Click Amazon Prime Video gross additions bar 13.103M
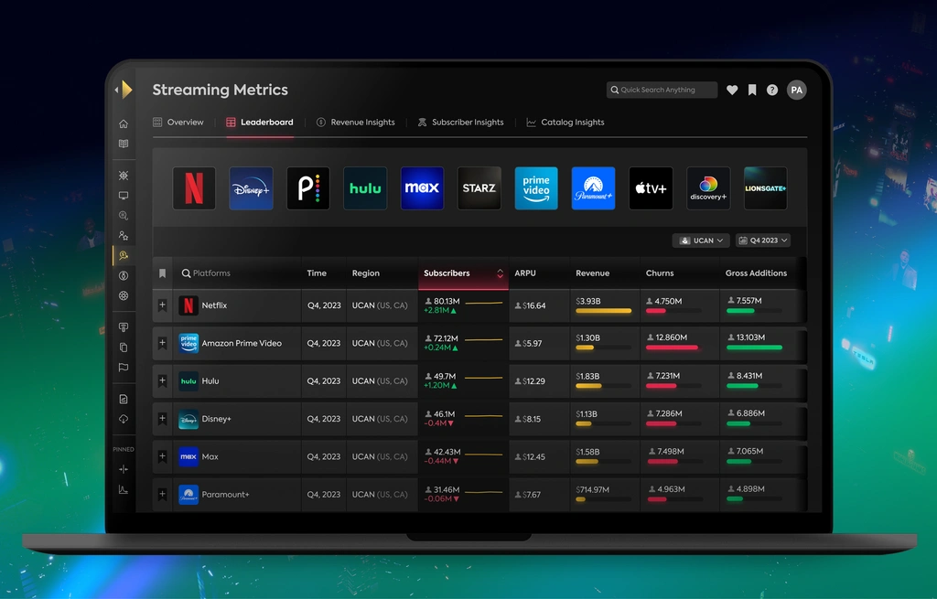This screenshot has width=937, height=599. [754, 348]
